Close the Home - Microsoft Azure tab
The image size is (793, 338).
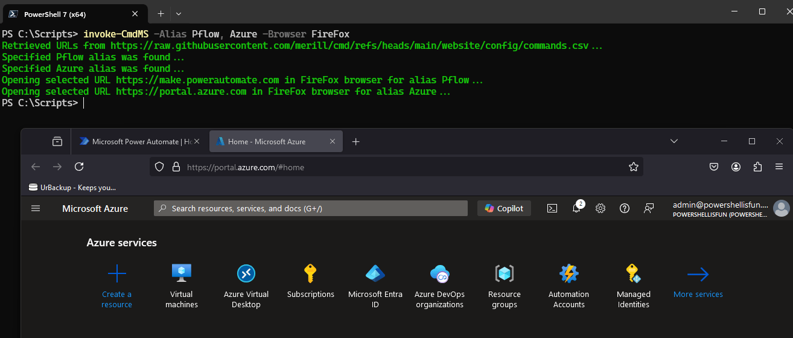(x=333, y=141)
